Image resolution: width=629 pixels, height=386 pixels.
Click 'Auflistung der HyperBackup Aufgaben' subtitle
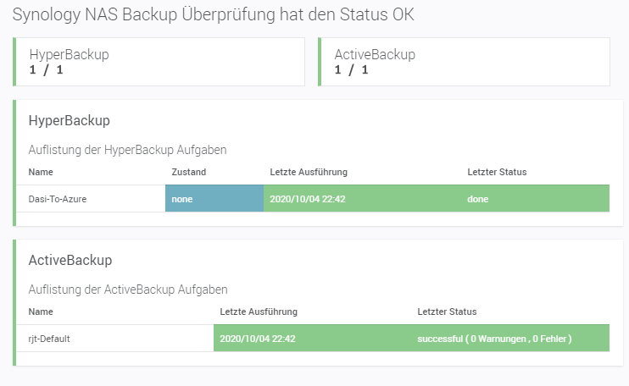[127, 150]
